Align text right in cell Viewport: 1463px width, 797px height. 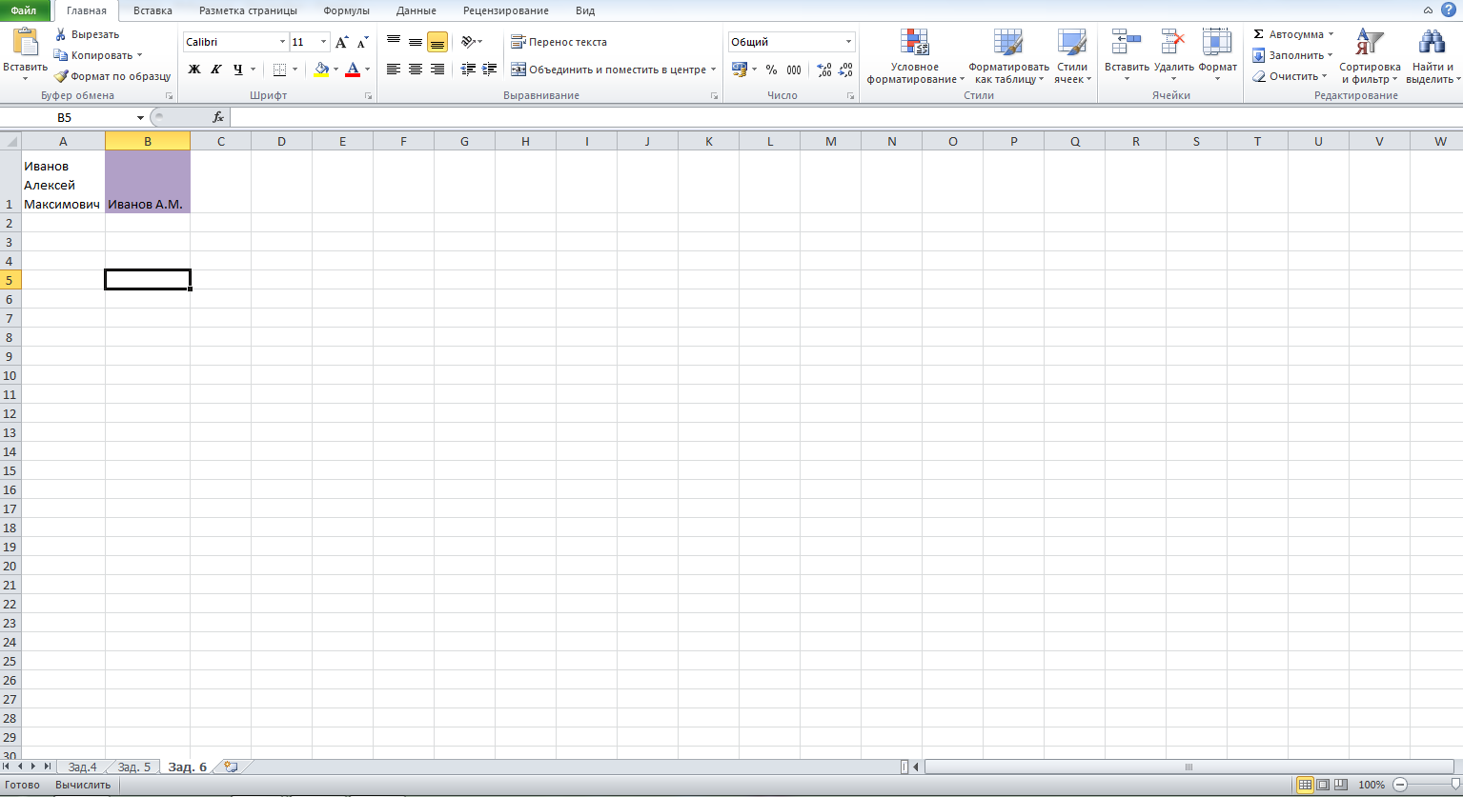(x=437, y=70)
